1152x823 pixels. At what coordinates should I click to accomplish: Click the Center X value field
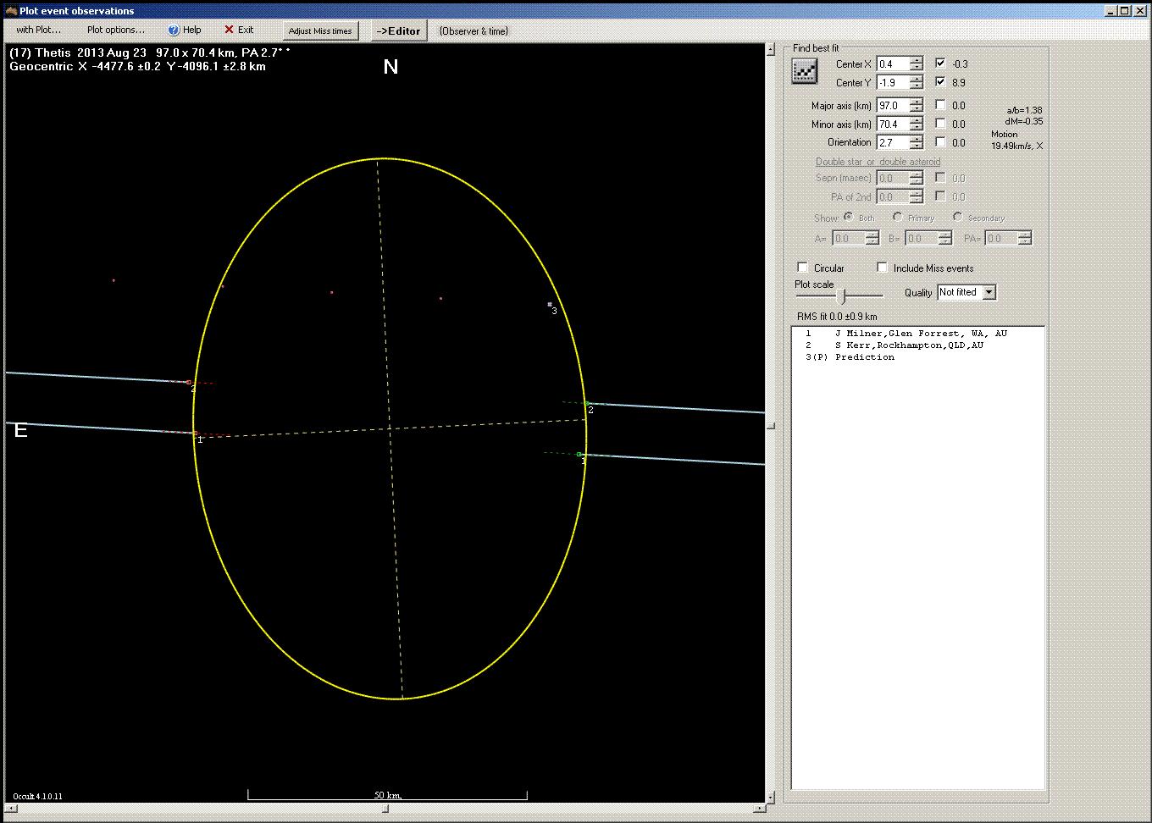point(893,64)
